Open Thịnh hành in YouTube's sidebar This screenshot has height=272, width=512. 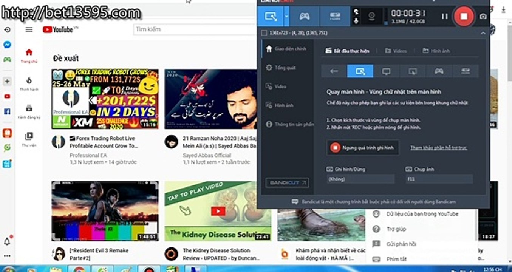[29, 84]
